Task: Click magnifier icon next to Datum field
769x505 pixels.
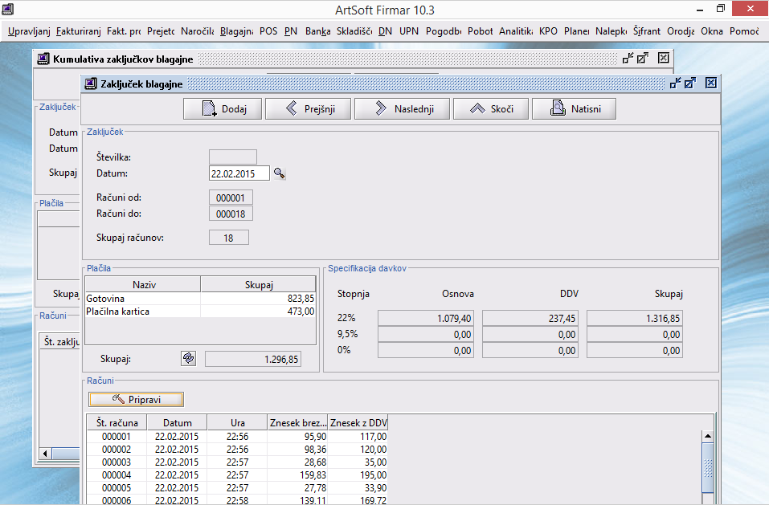Action: click(x=280, y=173)
